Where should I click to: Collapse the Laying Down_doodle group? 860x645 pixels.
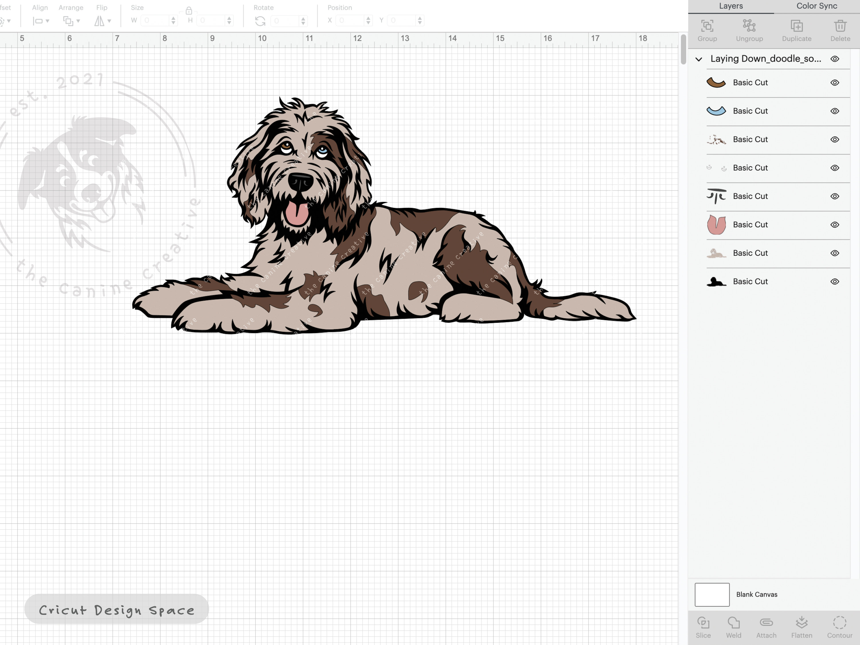(x=698, y=59)
